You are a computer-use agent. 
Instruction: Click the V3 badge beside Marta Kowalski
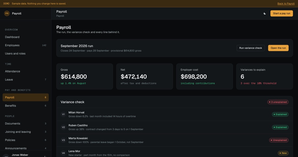click(x=63, y=140)
